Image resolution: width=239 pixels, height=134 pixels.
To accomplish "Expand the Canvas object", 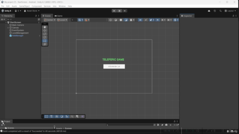I will click(x=8, y=28).
